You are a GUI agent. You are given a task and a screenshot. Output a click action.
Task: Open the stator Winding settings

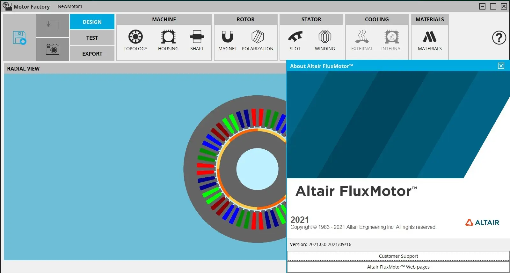325,40
